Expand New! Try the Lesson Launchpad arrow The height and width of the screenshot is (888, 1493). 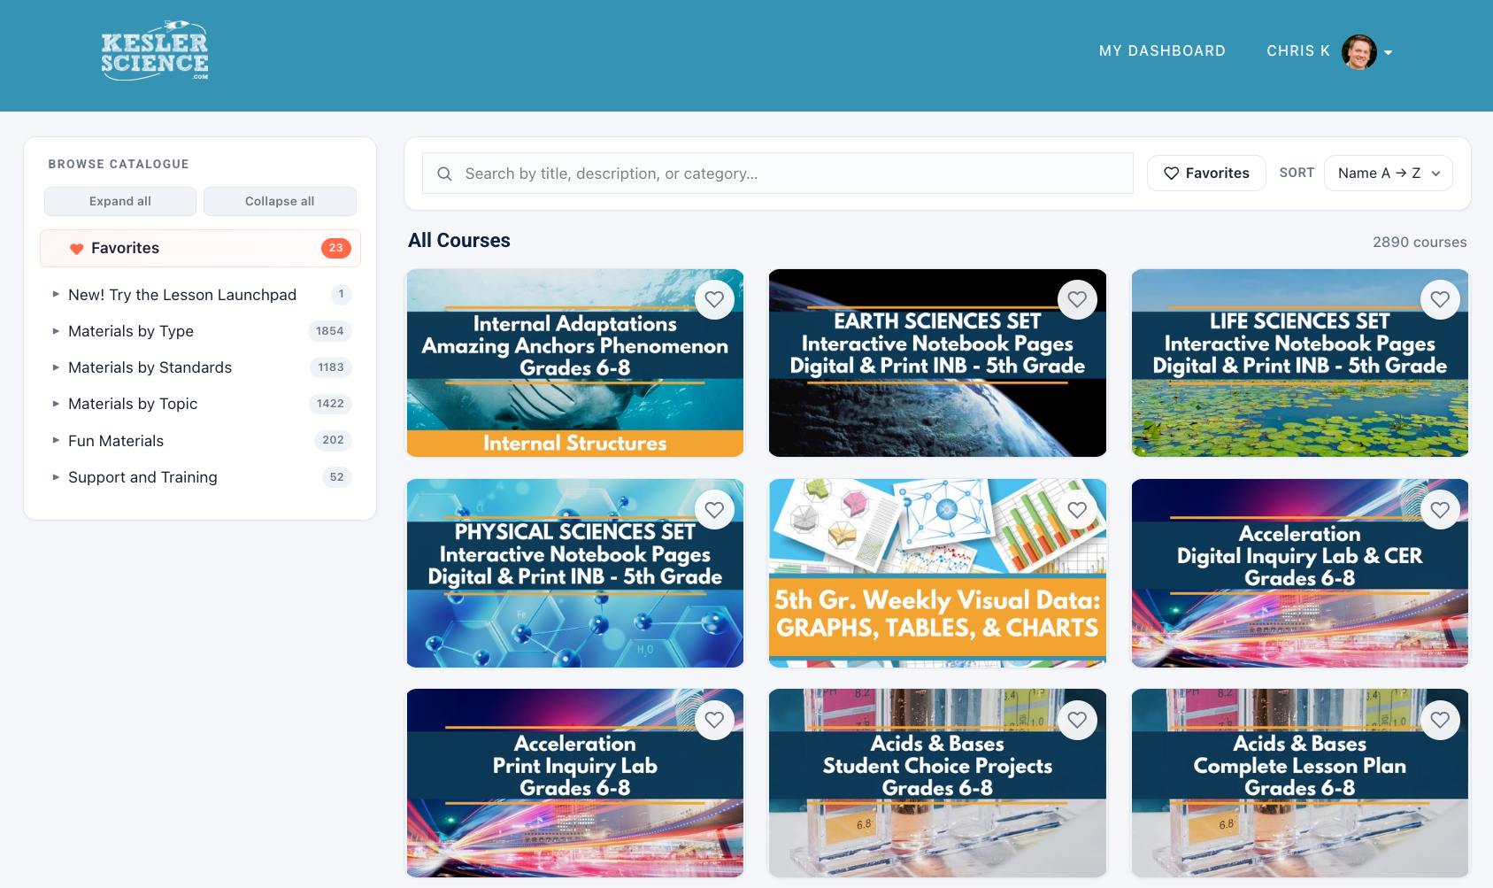[x=56, y=294]
